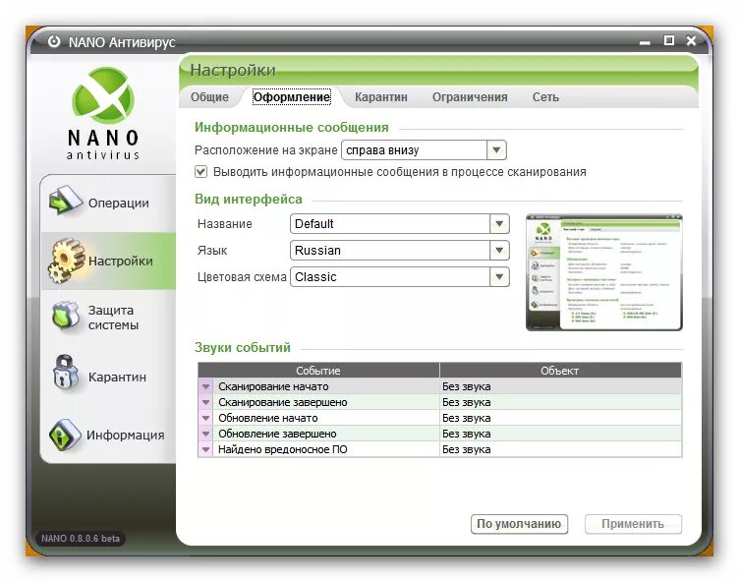Click the Событие column header

pos(318,371)
